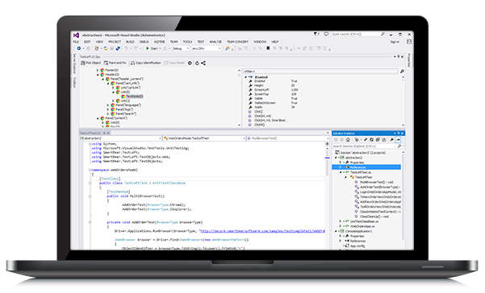Activate the Point and Fix tool
The height and width of the screenshot is (293, 485).
(x=115, y=63)
